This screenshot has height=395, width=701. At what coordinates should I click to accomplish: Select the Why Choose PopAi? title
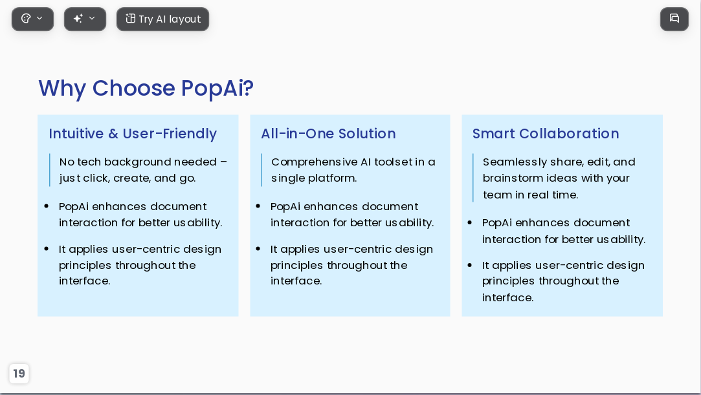pyautogui.click(x=146, y=88)
